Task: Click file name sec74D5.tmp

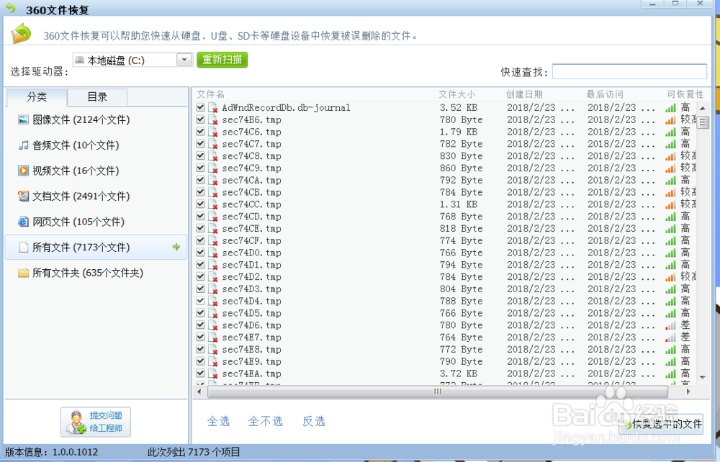Action: tap(251, 313)
